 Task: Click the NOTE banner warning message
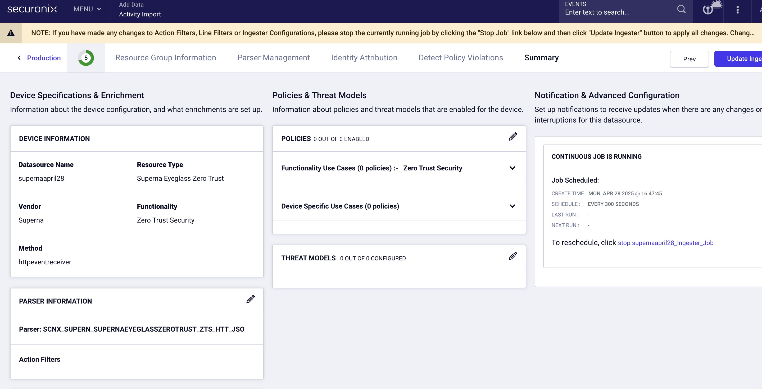point(393,33)
